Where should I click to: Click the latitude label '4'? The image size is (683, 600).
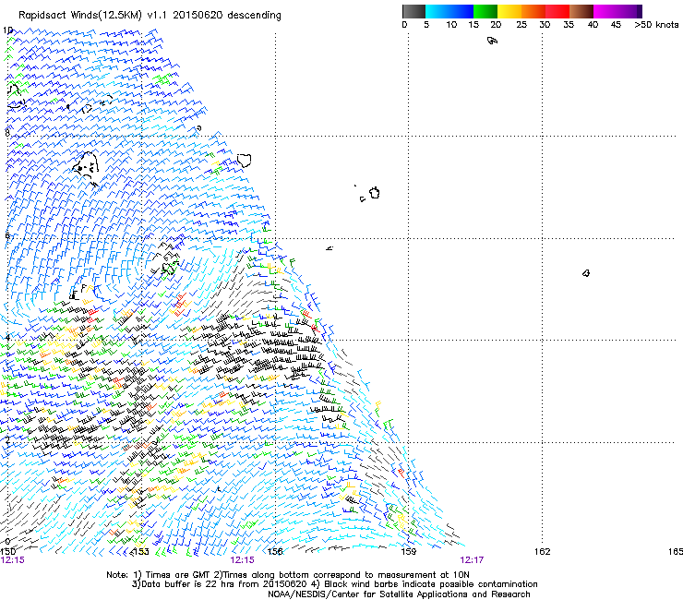point(7,338)
